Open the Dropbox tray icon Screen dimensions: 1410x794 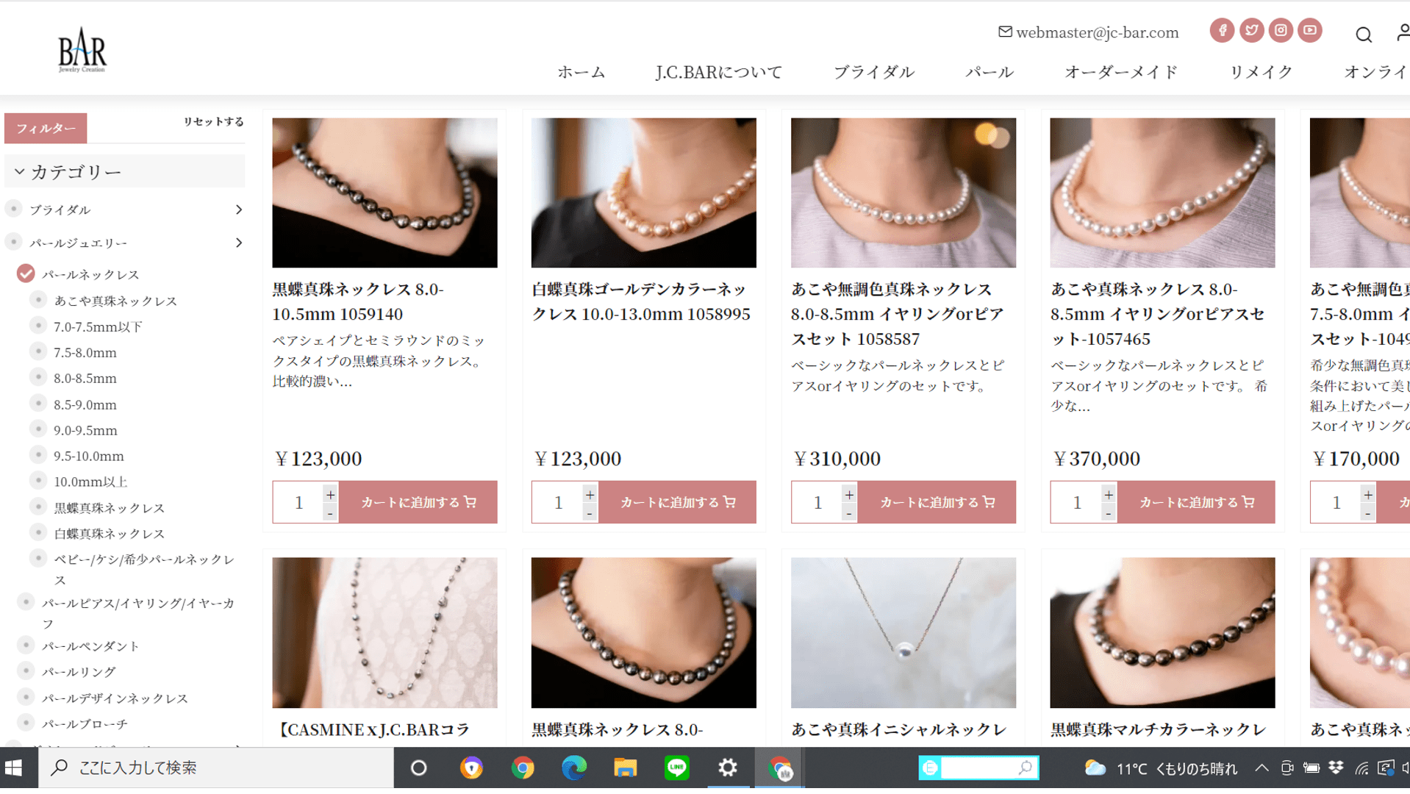tap(1336, 768)
